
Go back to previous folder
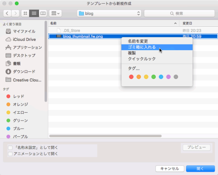click(x=7, y=13)
